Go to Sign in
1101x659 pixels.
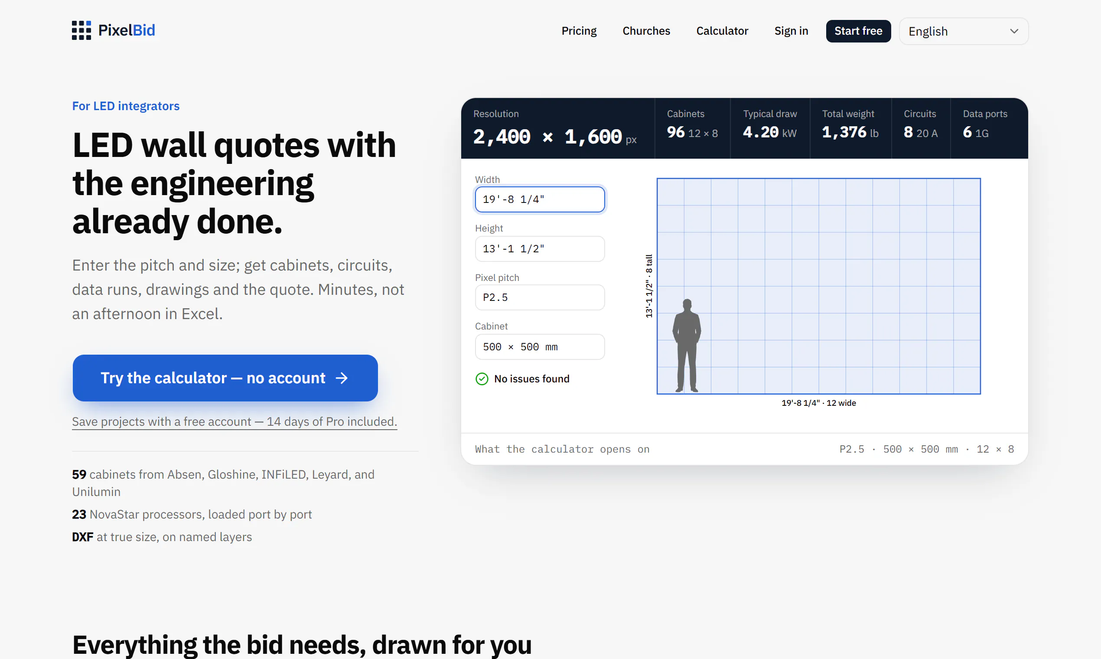click(791, 31)
